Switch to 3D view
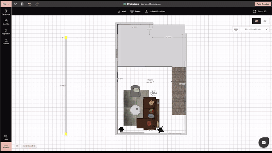The width and height of the screenshot is (272, 153). coord(265,21)
